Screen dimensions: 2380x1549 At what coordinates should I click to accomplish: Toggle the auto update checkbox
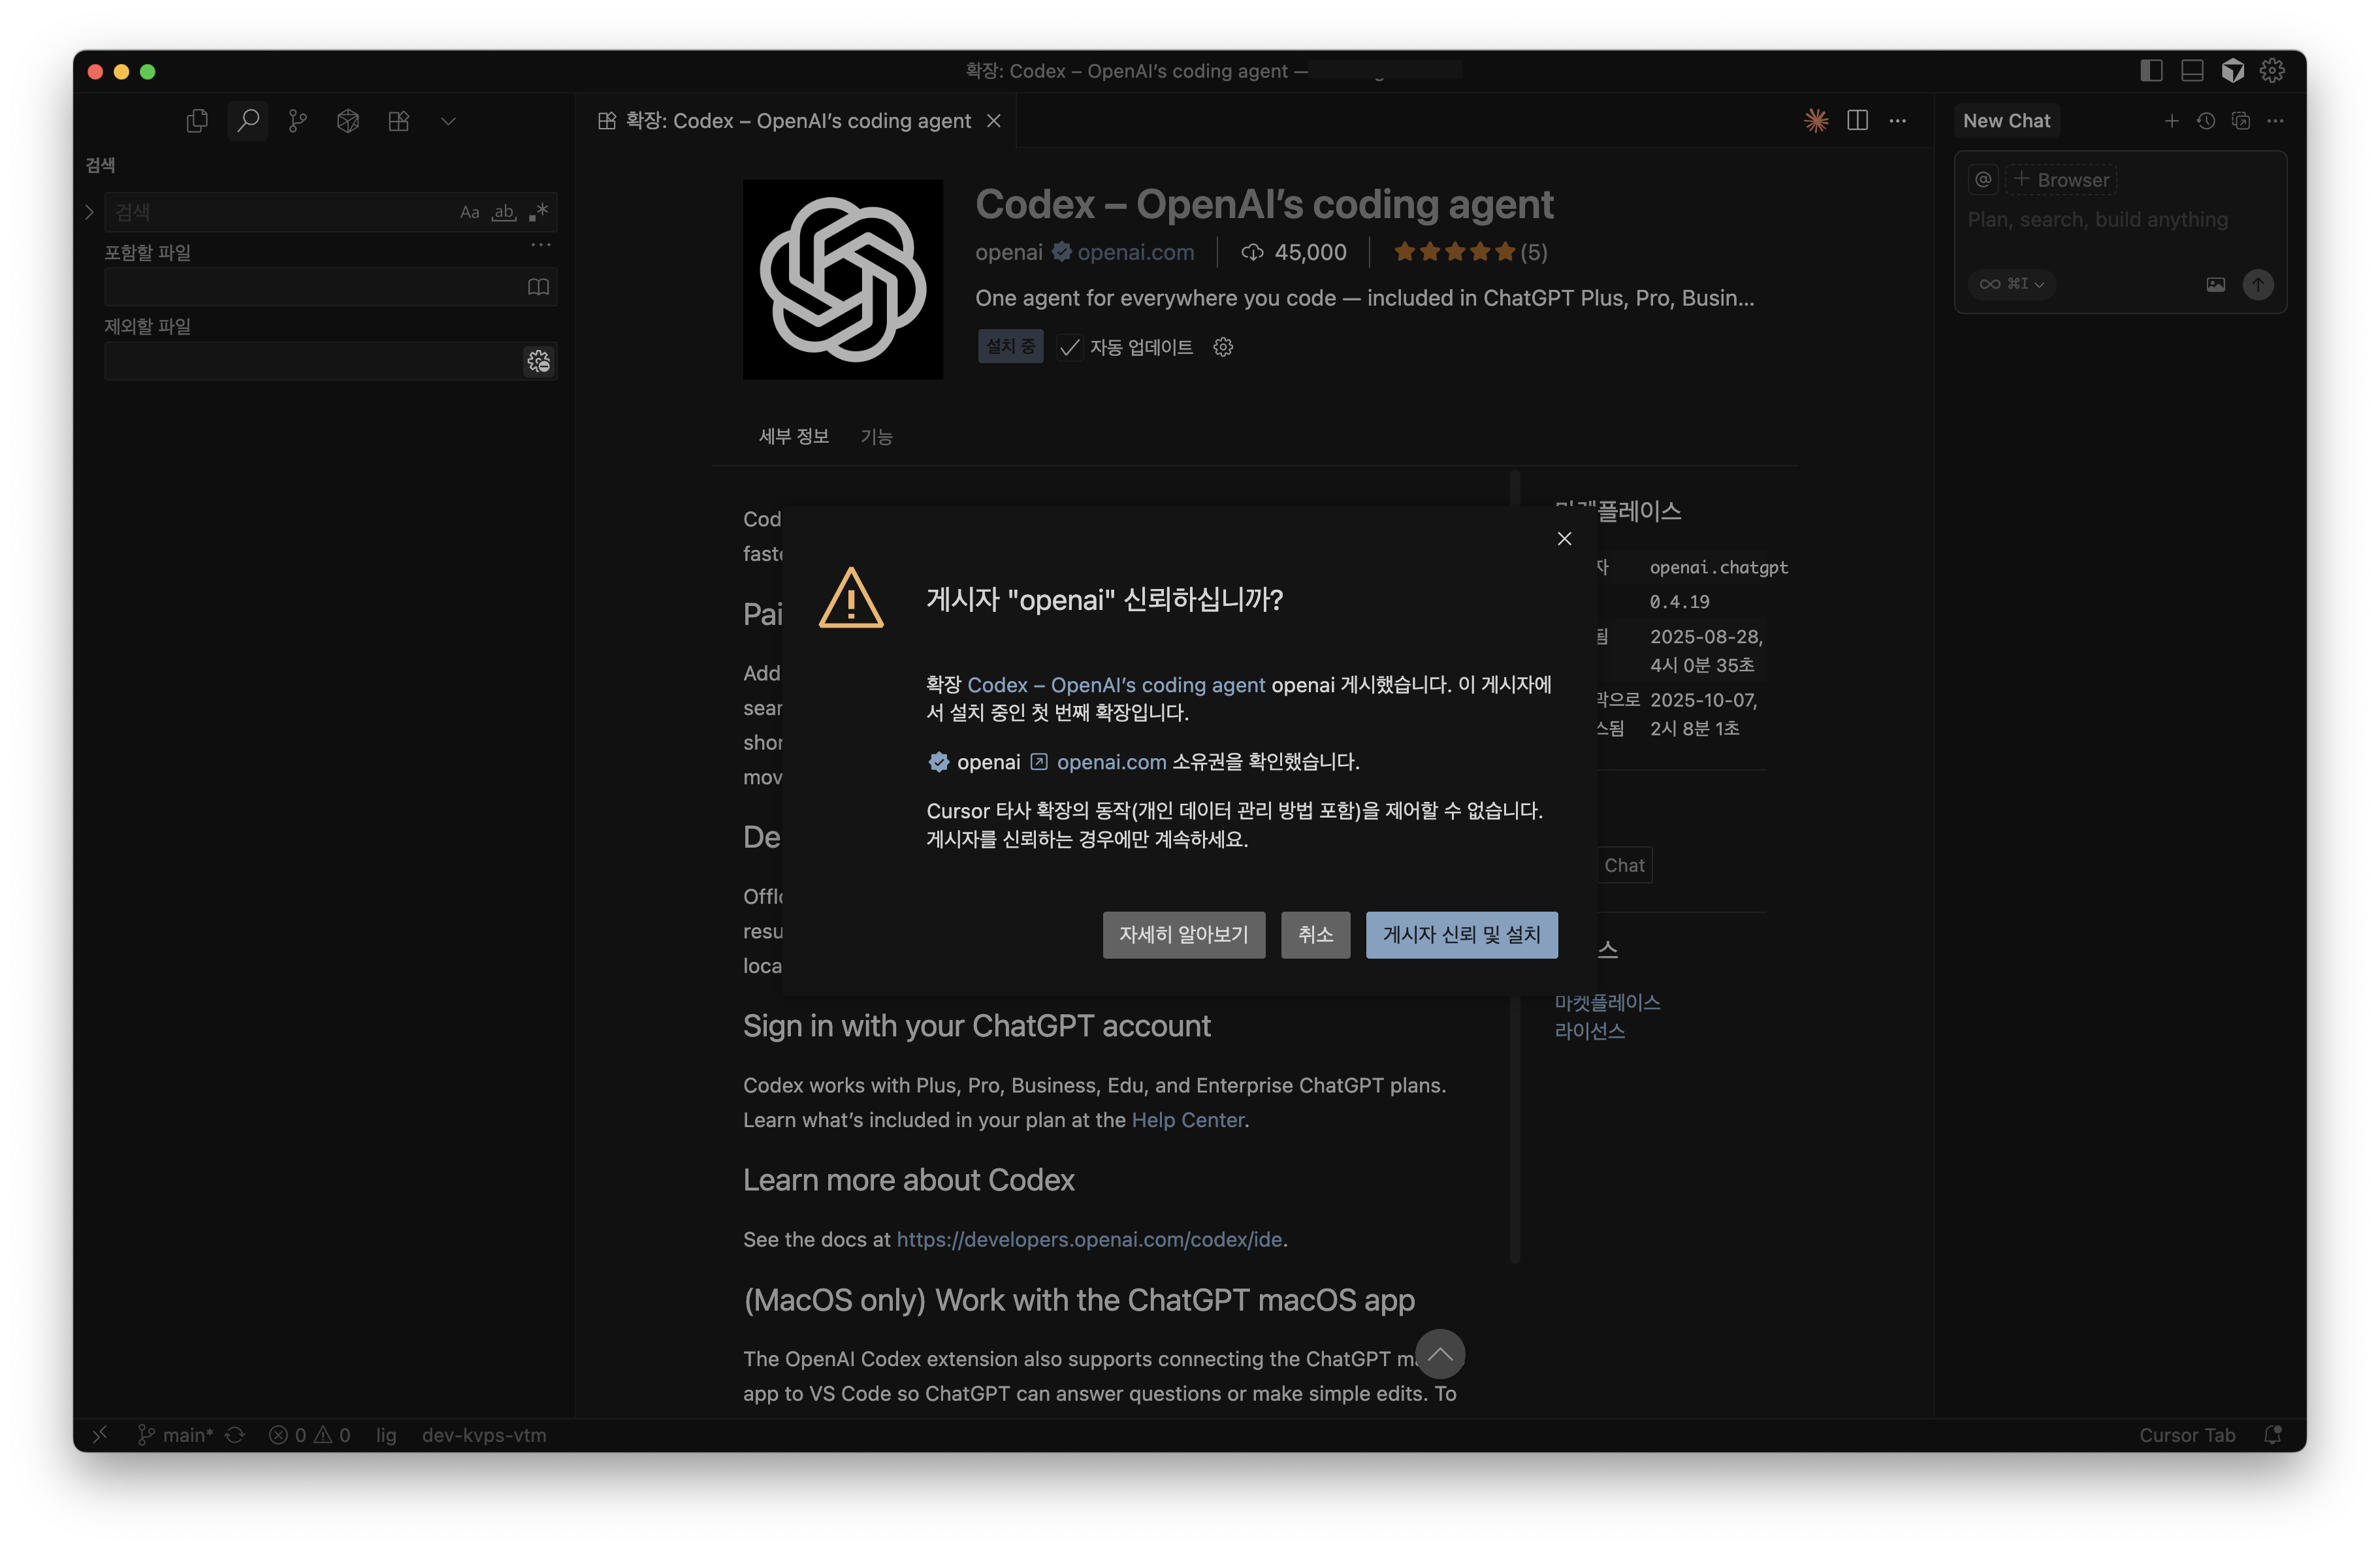(1069, 347)
